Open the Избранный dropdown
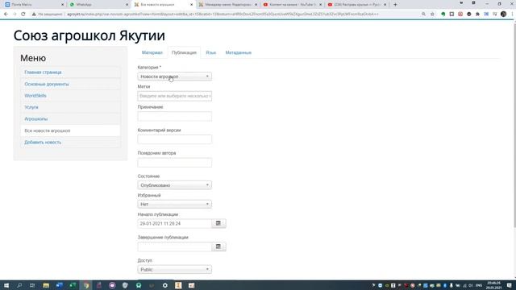This screenshot has width=516, height=290. tap(174, 204)
